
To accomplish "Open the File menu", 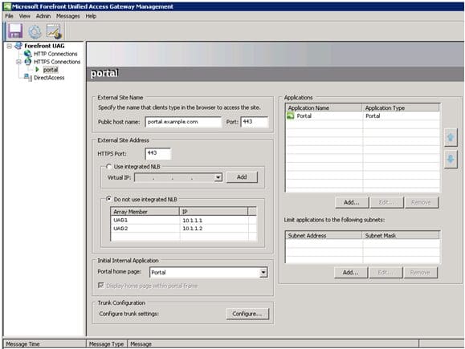I will click(x=9, y=16).
